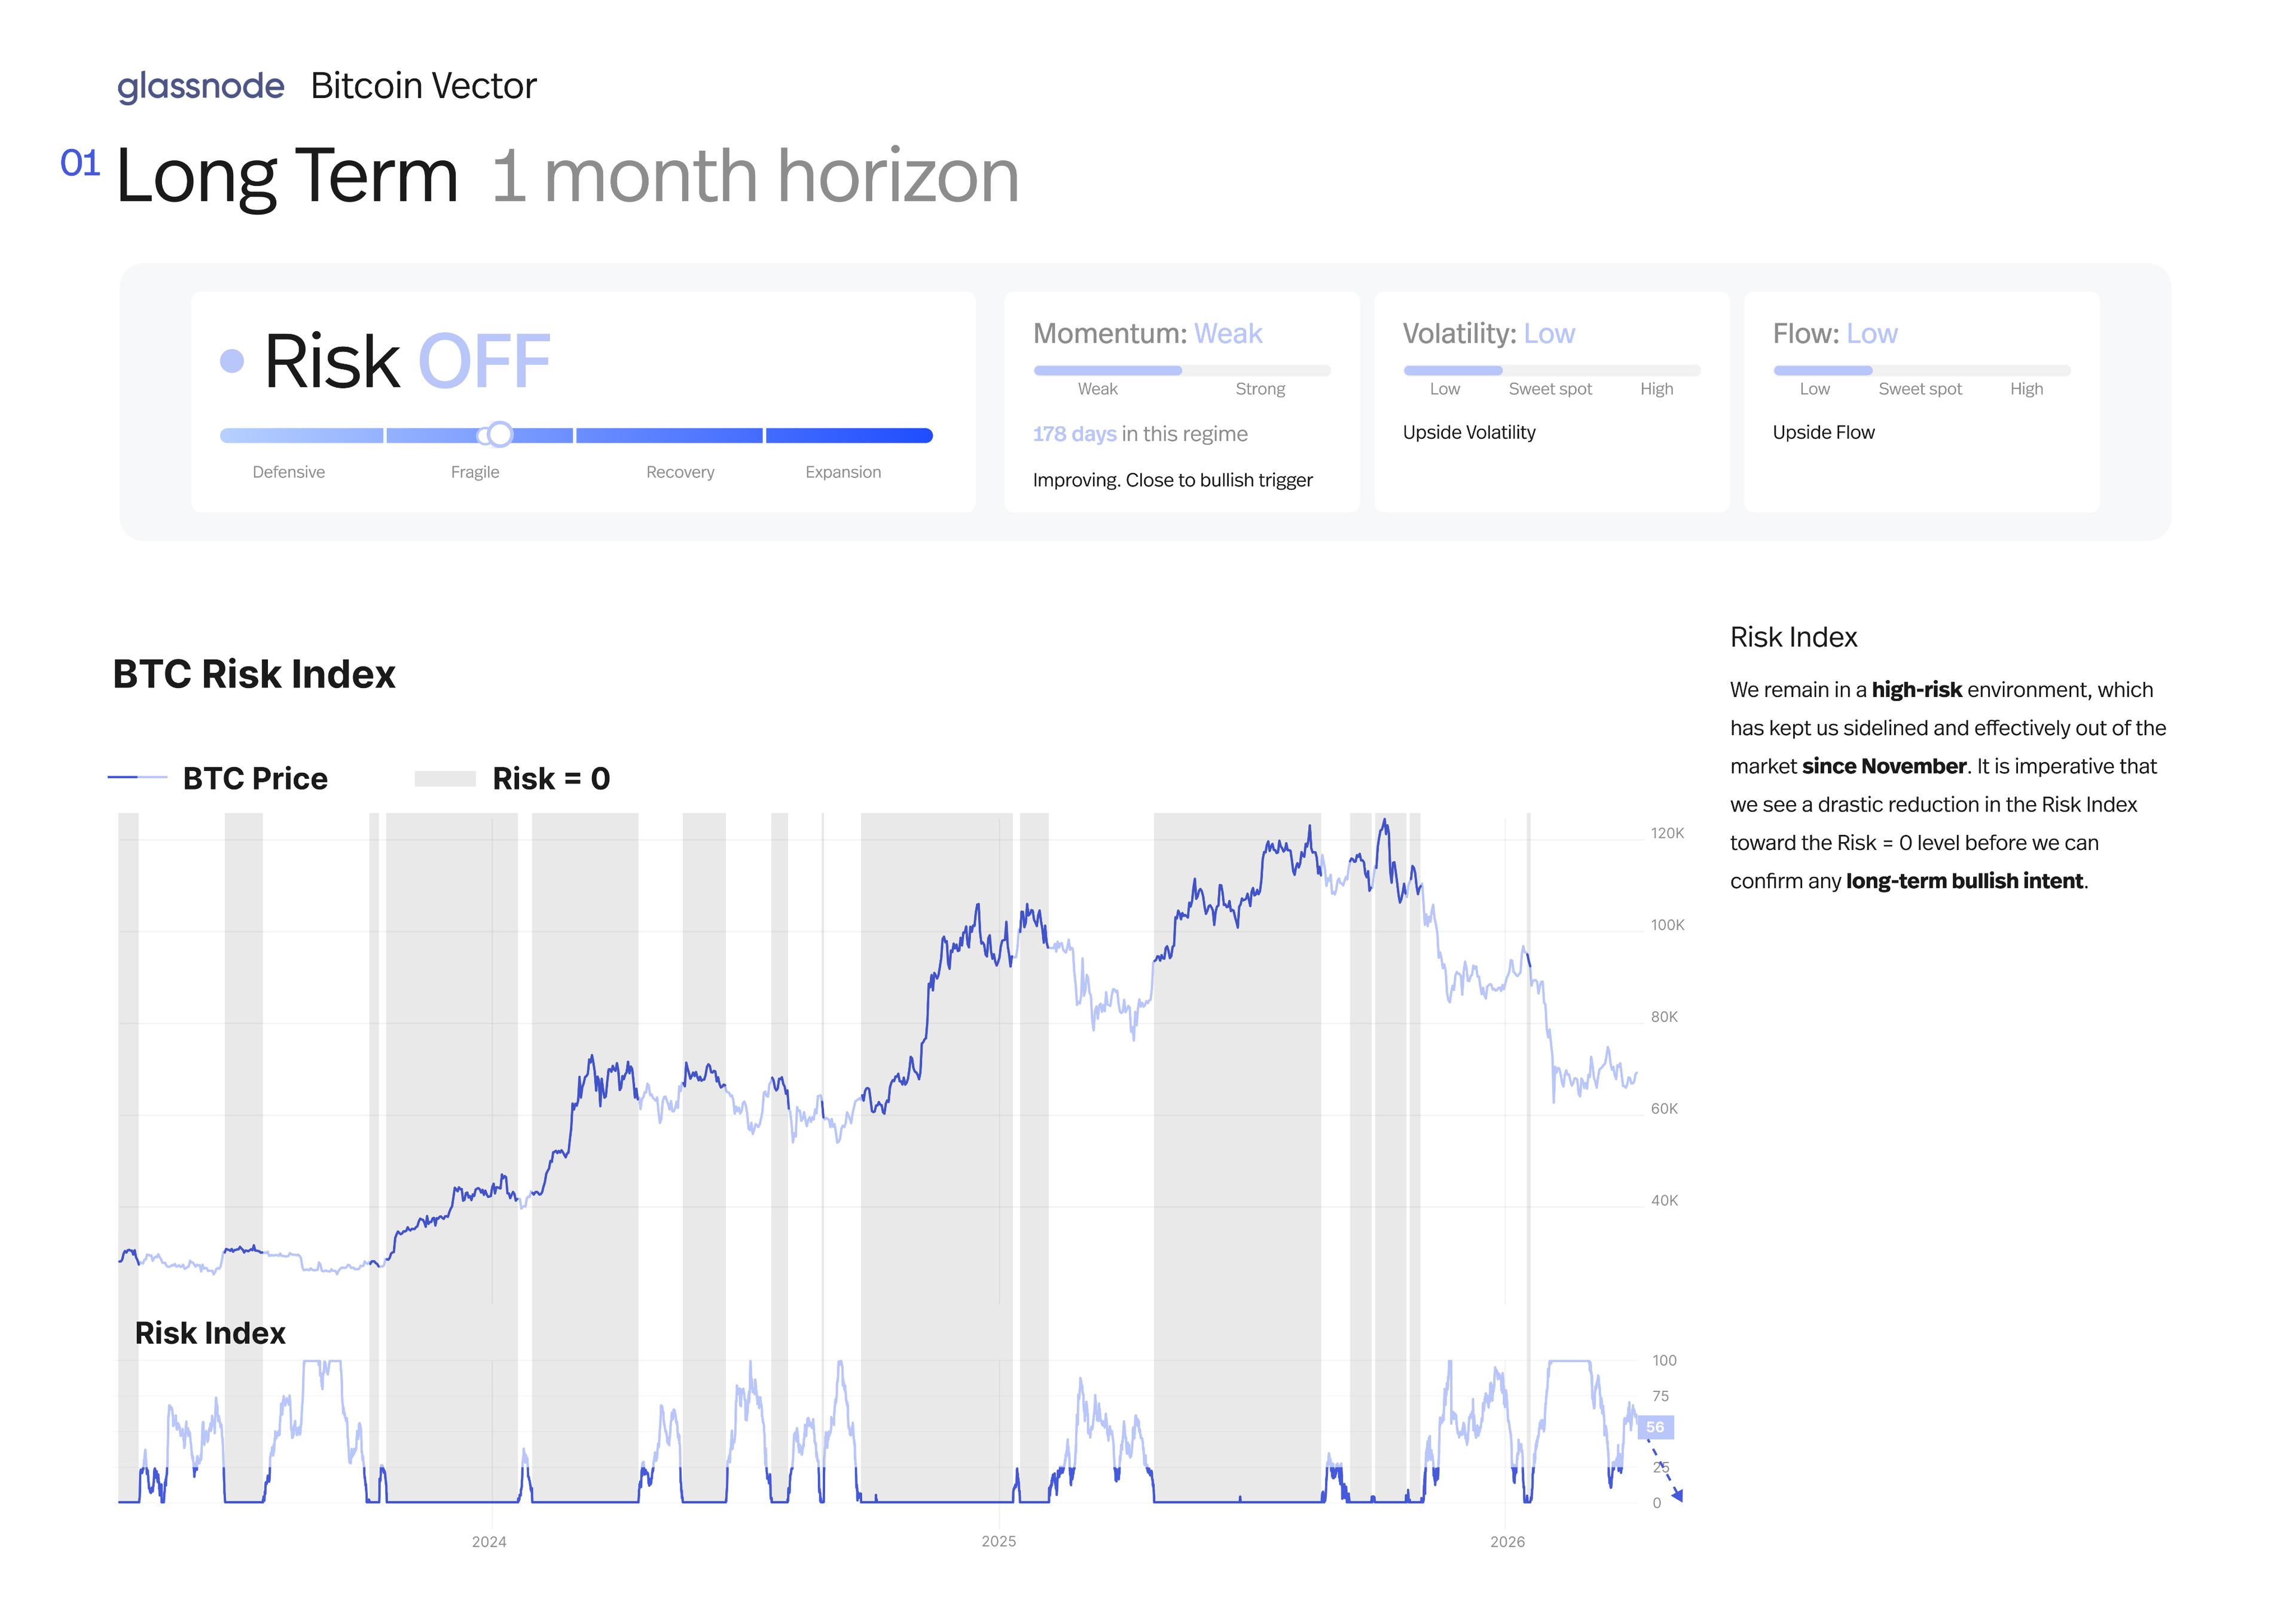
Task: Click the dashed arrow head near zero
Action: pyautogui.click(x=1678, y=1495)
